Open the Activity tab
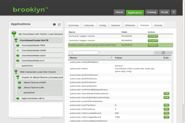 [158, 25]
